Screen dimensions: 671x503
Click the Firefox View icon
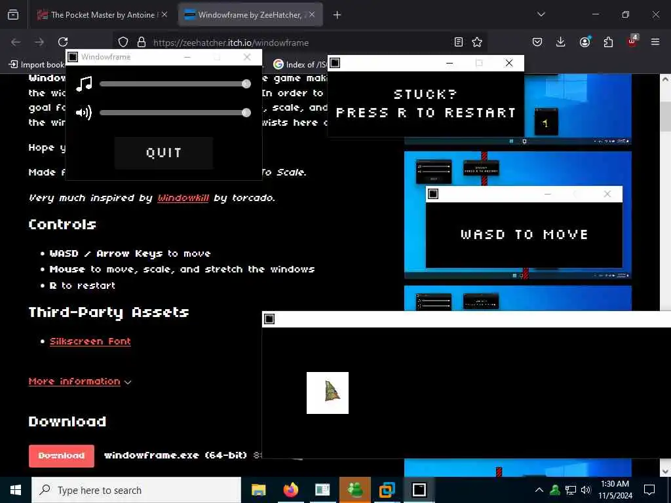(x=13, y=14)
